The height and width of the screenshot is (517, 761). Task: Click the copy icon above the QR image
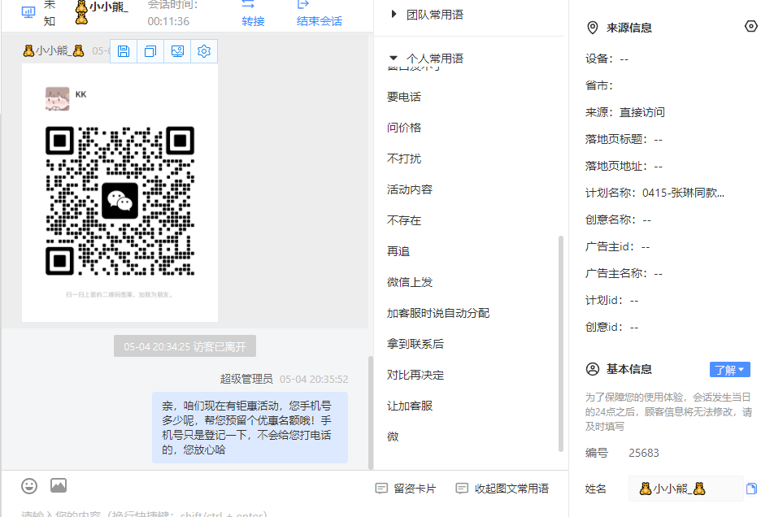click(150, 51)
